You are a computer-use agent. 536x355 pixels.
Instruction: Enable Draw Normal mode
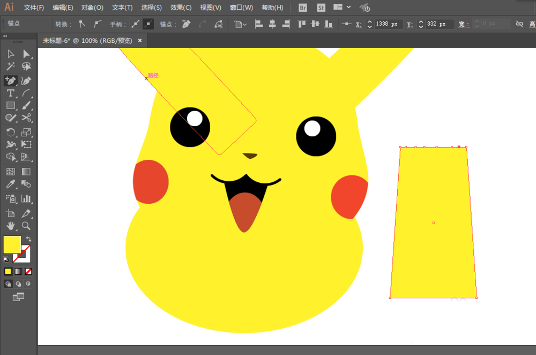(x=8, y=284)
